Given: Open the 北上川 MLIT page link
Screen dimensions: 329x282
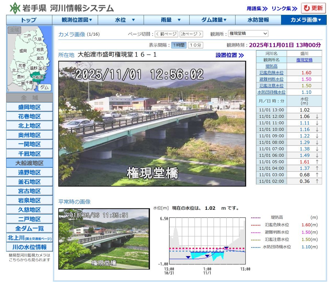Looking at the screenshot, I should pos(29,238).
